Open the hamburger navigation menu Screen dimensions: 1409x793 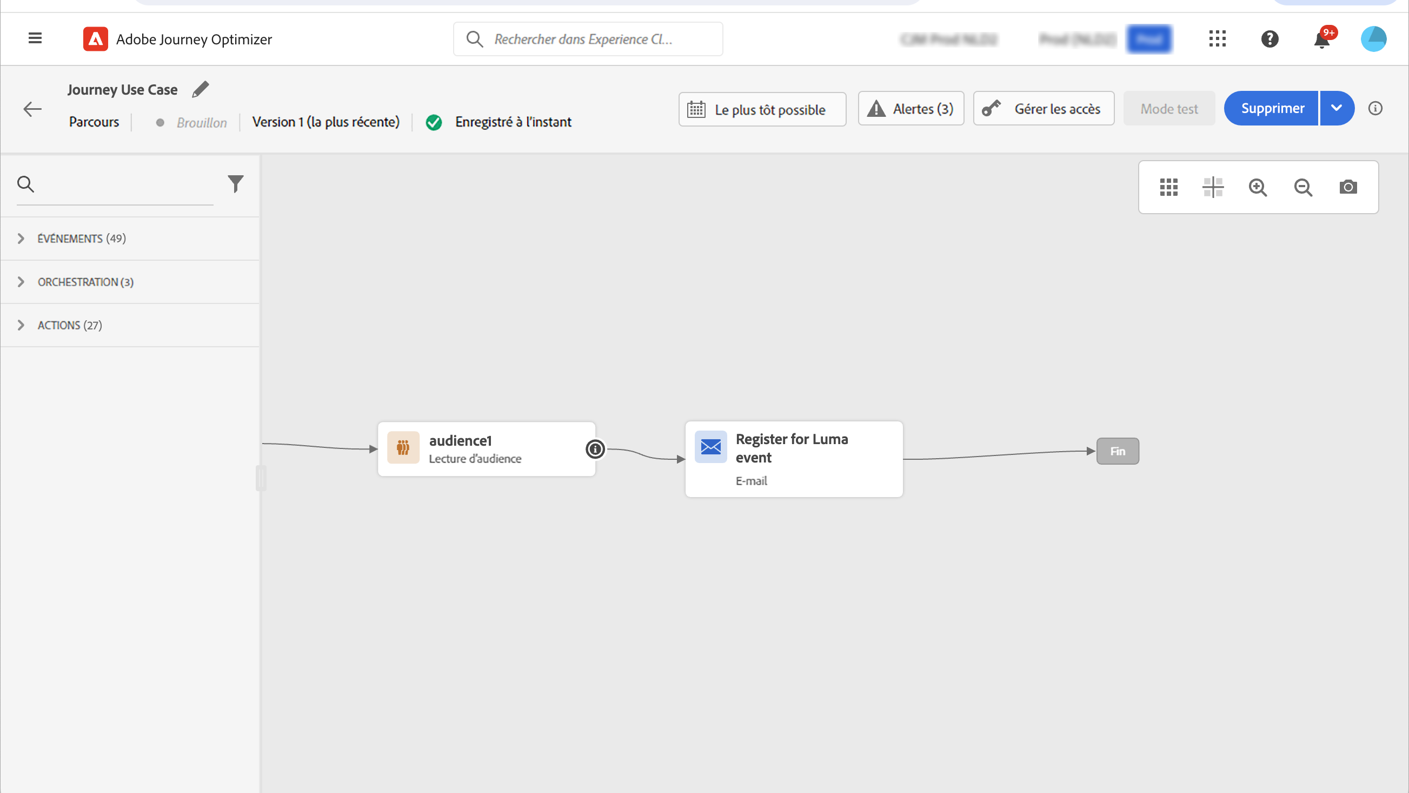(35, 38)
